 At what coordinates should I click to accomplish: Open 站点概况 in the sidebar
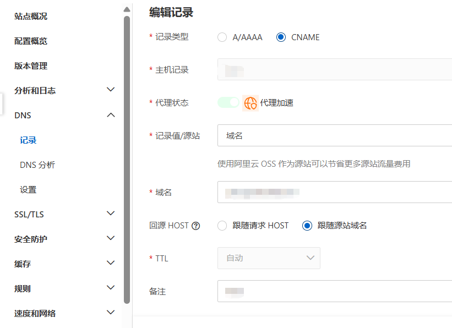[31, 17]
